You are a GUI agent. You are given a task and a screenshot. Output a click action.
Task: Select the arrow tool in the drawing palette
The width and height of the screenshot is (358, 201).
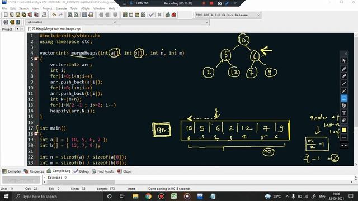[344, 90]
